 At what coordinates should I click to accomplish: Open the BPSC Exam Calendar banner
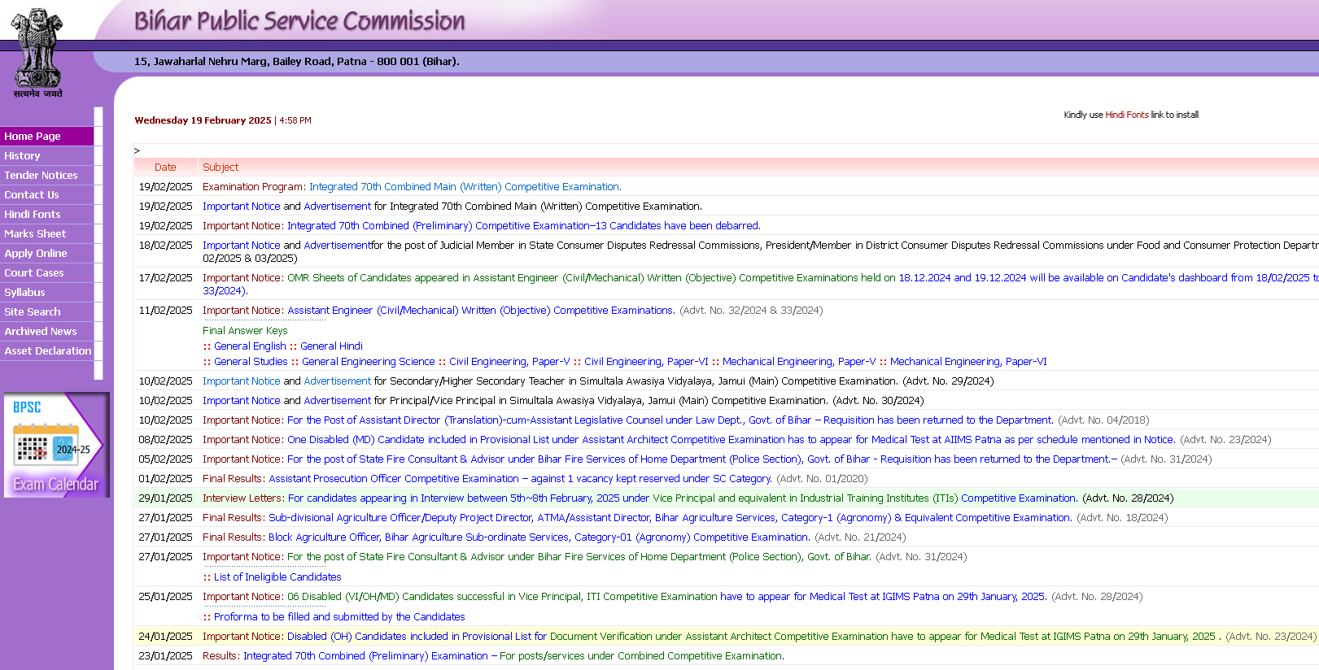pyautogui.click(x=56, y=445)
